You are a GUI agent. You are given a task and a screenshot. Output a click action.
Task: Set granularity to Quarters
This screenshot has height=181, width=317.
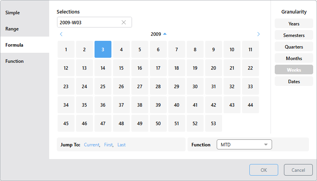click(x=294, y=47)
